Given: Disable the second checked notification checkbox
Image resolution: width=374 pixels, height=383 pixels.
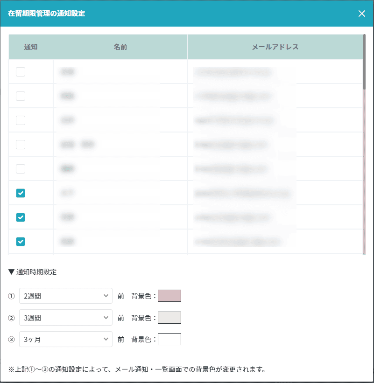Looking at the screenshot, I should click(21, 217).
